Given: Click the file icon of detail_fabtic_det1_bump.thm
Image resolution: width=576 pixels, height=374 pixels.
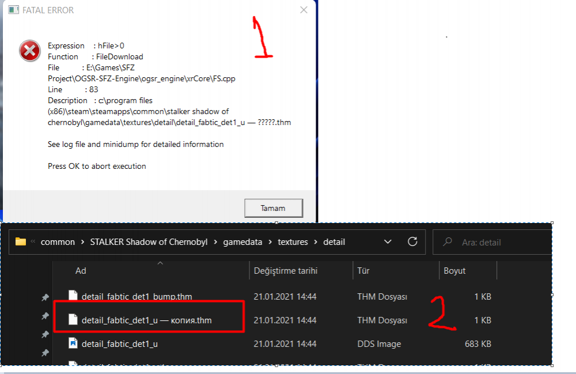Looking at the screenshot, I should pos(73,296).
